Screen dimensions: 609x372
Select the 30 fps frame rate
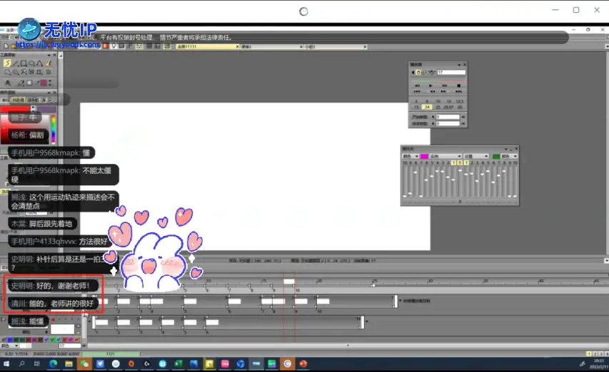[460, 107]
